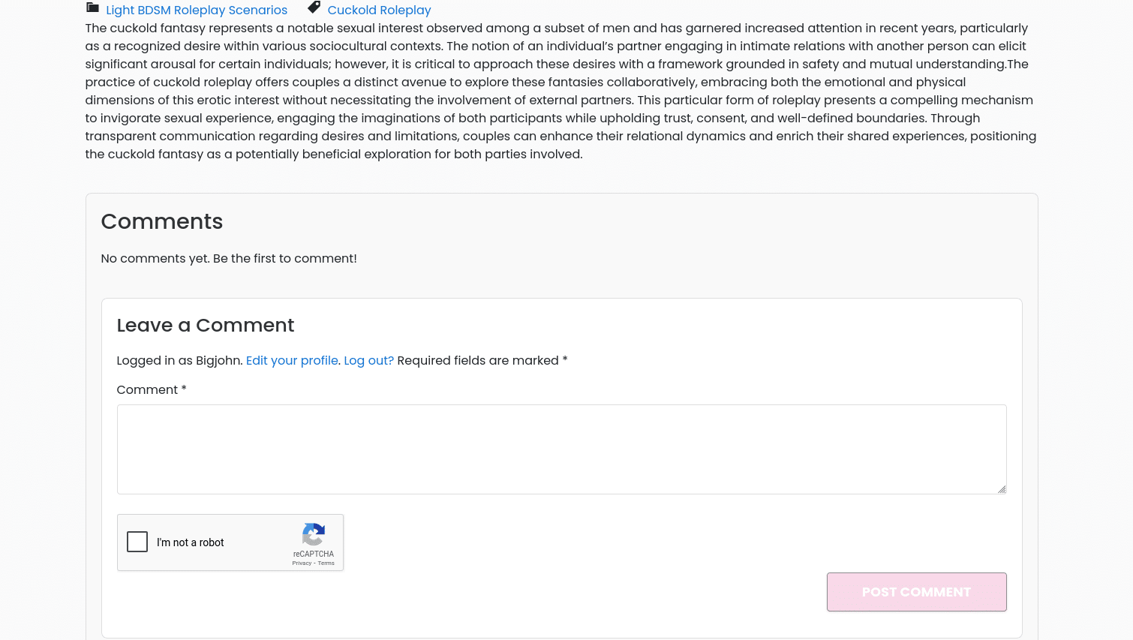Focus the Comment text area

(x=561, y=449)
